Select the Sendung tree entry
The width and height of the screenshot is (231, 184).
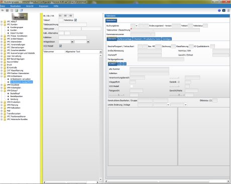click(x=14, y=99)
